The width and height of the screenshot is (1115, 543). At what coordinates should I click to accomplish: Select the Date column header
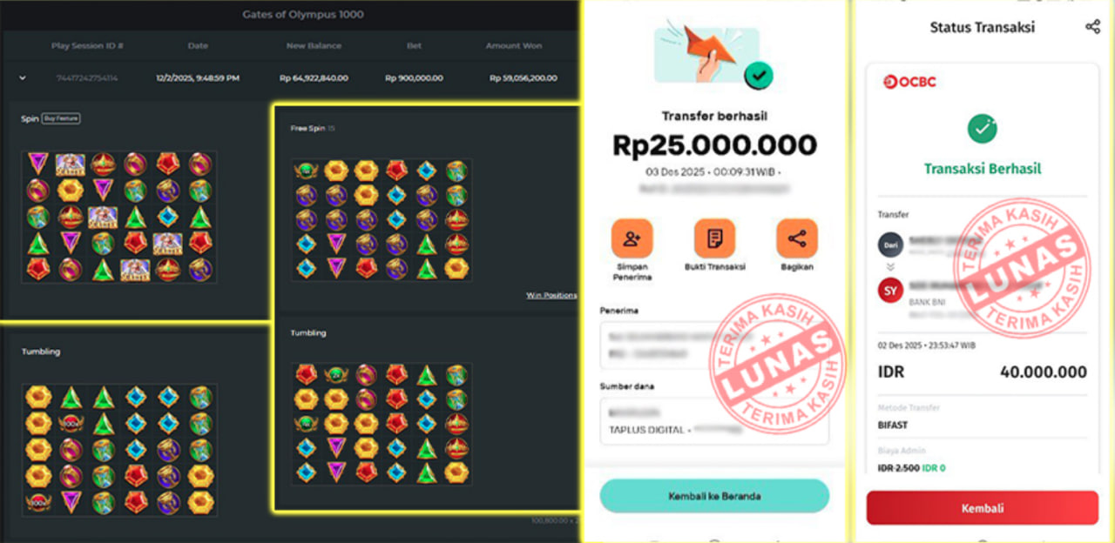198,45
